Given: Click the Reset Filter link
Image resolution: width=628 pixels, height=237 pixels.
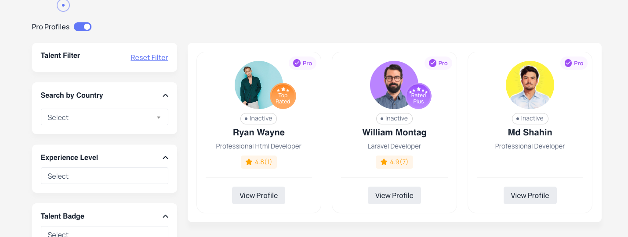Looking at the screenshot, I should 149,57.
